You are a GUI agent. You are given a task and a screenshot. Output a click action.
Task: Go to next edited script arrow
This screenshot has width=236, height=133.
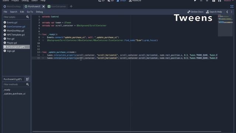[x=232, y=12]
